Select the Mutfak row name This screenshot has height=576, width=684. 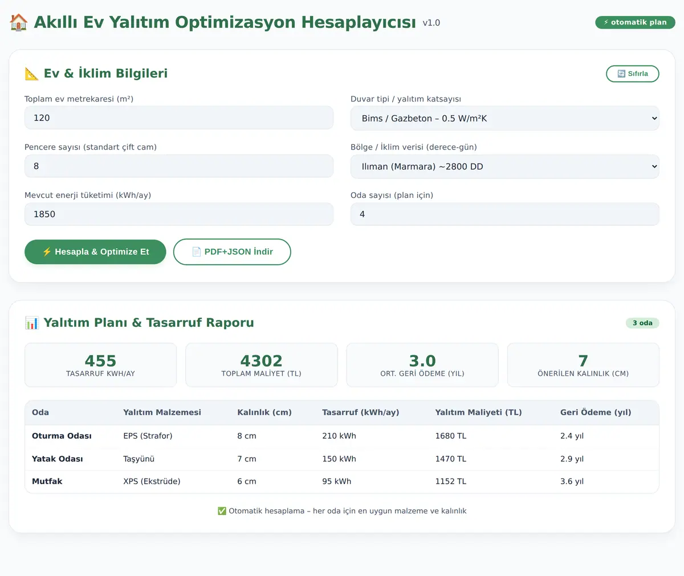[x=47, y=481]
